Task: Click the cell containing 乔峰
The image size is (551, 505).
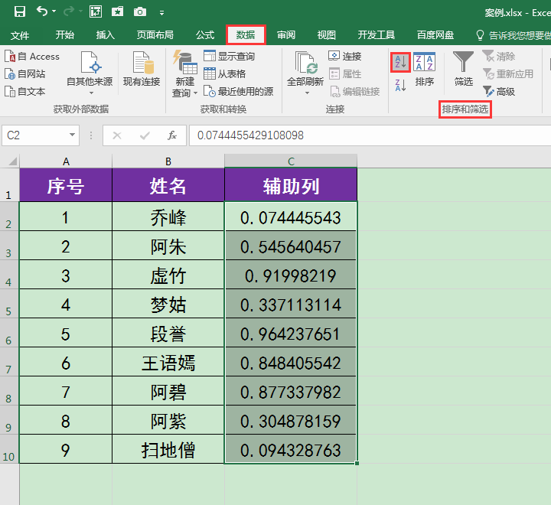Action: point(168,217)
